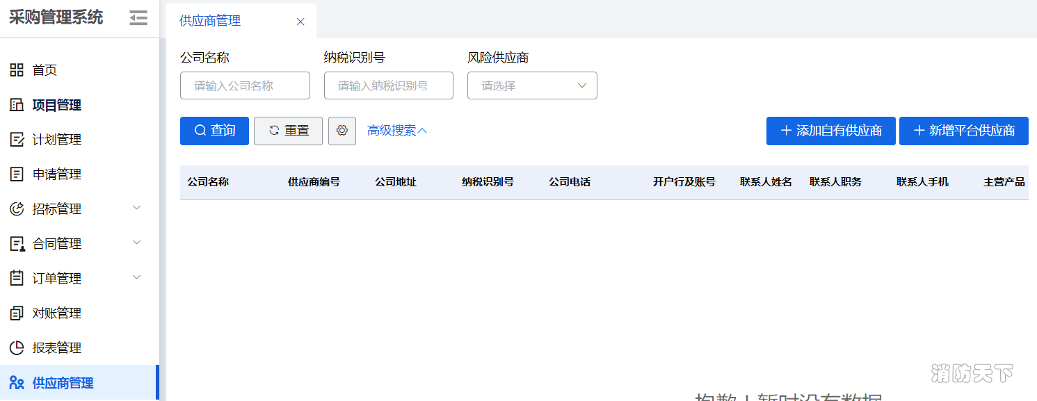Close the 供应商管理 tab
Viewport: 1037px width, 401px height.
pyautogui.click(x=300, y=22)
